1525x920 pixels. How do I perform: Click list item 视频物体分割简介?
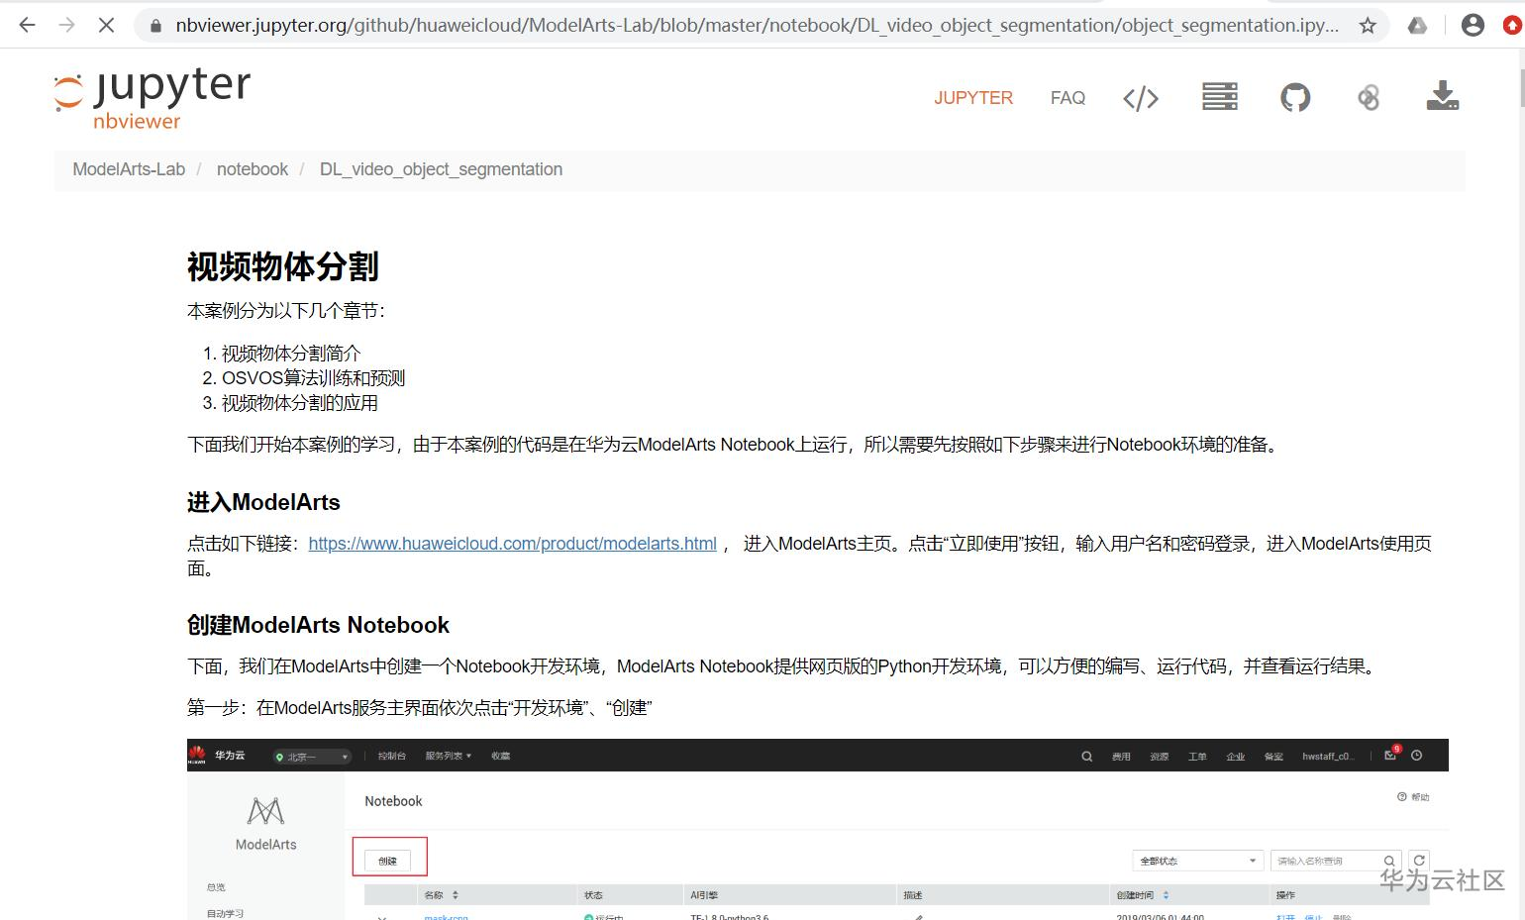point(291,354)
